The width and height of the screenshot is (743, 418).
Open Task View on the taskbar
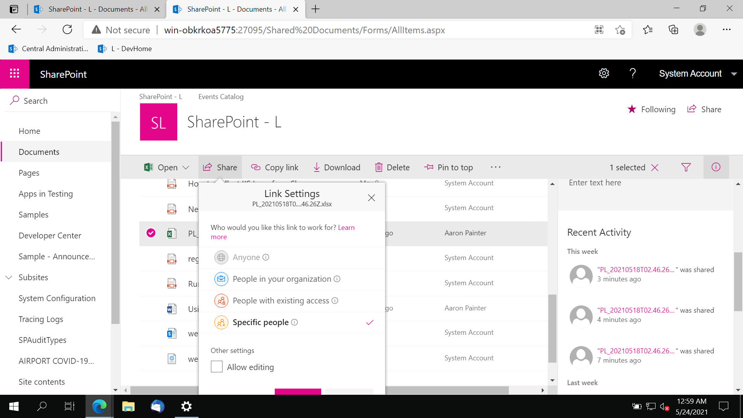pyautogui.click(x=70, y=406)
